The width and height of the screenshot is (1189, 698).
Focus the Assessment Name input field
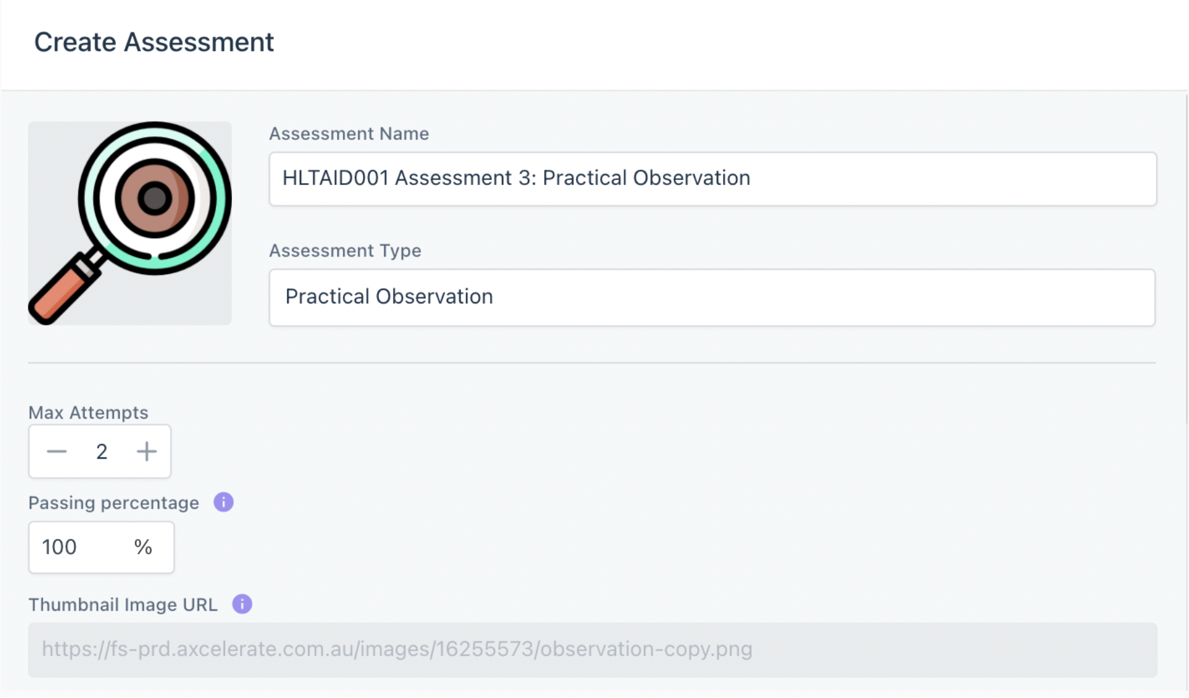click(713, 179)
